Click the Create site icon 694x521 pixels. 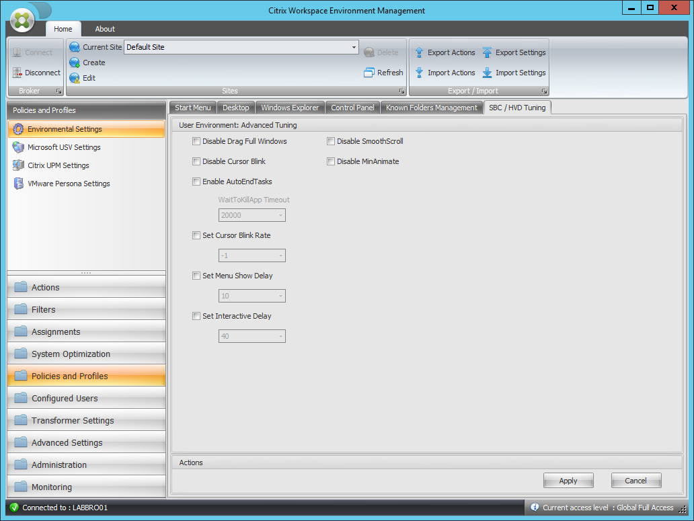click(x=74, y=63)
